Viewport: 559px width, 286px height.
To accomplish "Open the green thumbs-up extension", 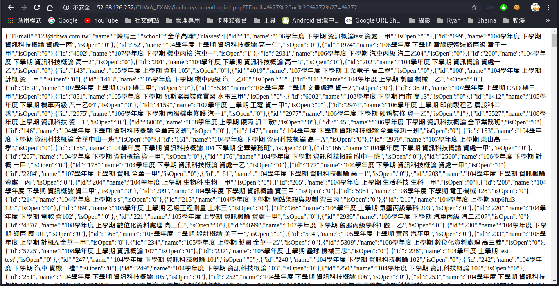I will click(504, 7).
